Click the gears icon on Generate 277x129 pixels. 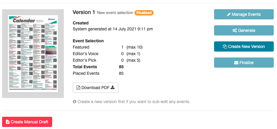pos(235,30)
